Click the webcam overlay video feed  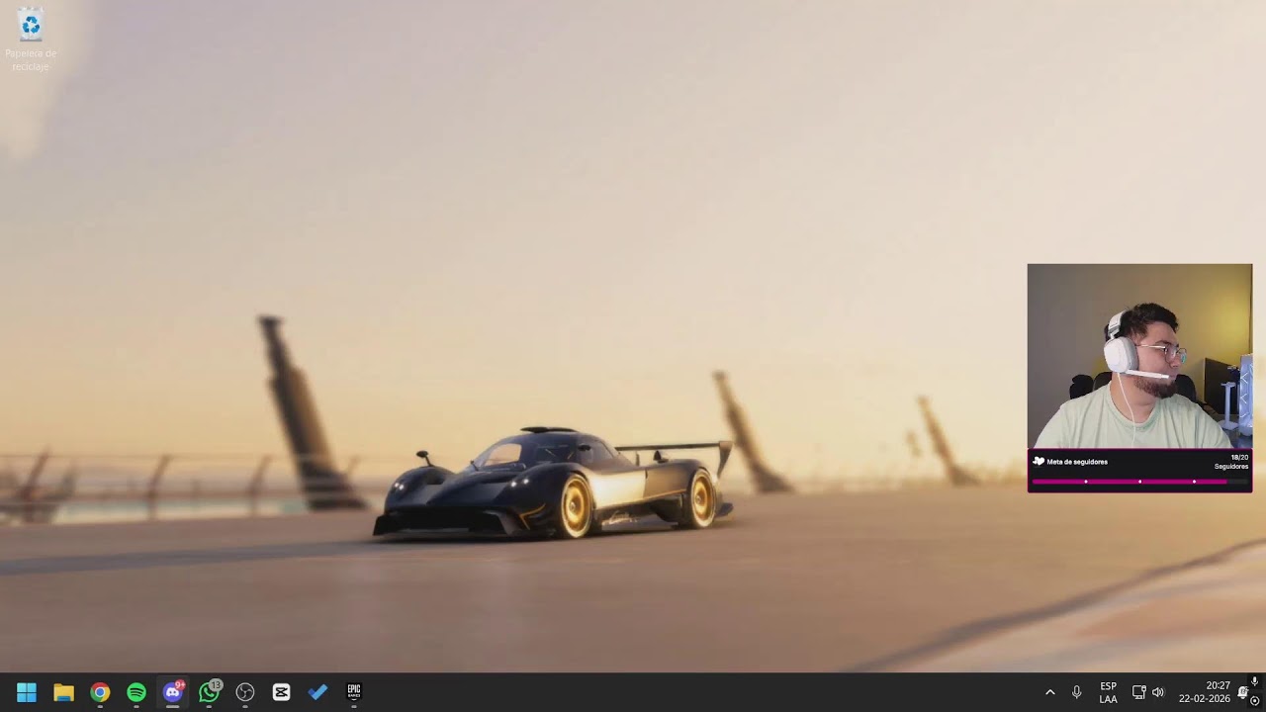point(1139,356)
